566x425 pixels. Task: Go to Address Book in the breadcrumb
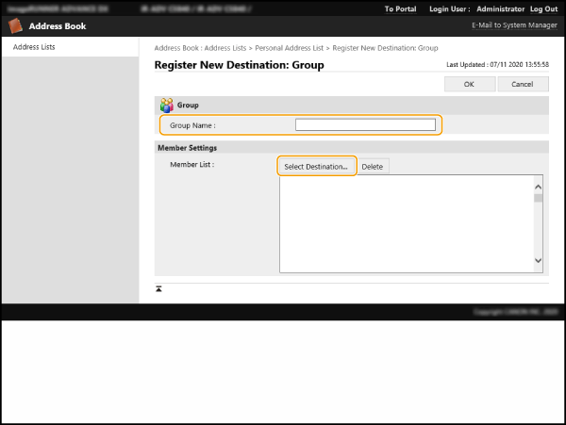177,46
